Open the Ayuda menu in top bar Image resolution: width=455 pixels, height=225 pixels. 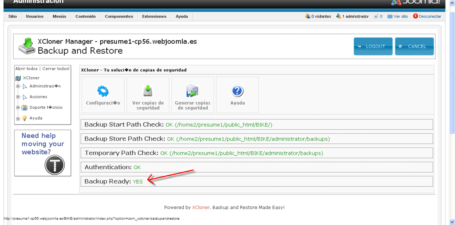coord(182,17)
